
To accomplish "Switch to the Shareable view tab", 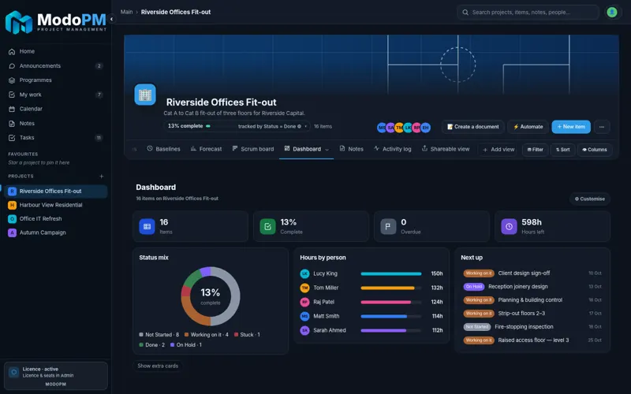I will (x=446, y=149).
